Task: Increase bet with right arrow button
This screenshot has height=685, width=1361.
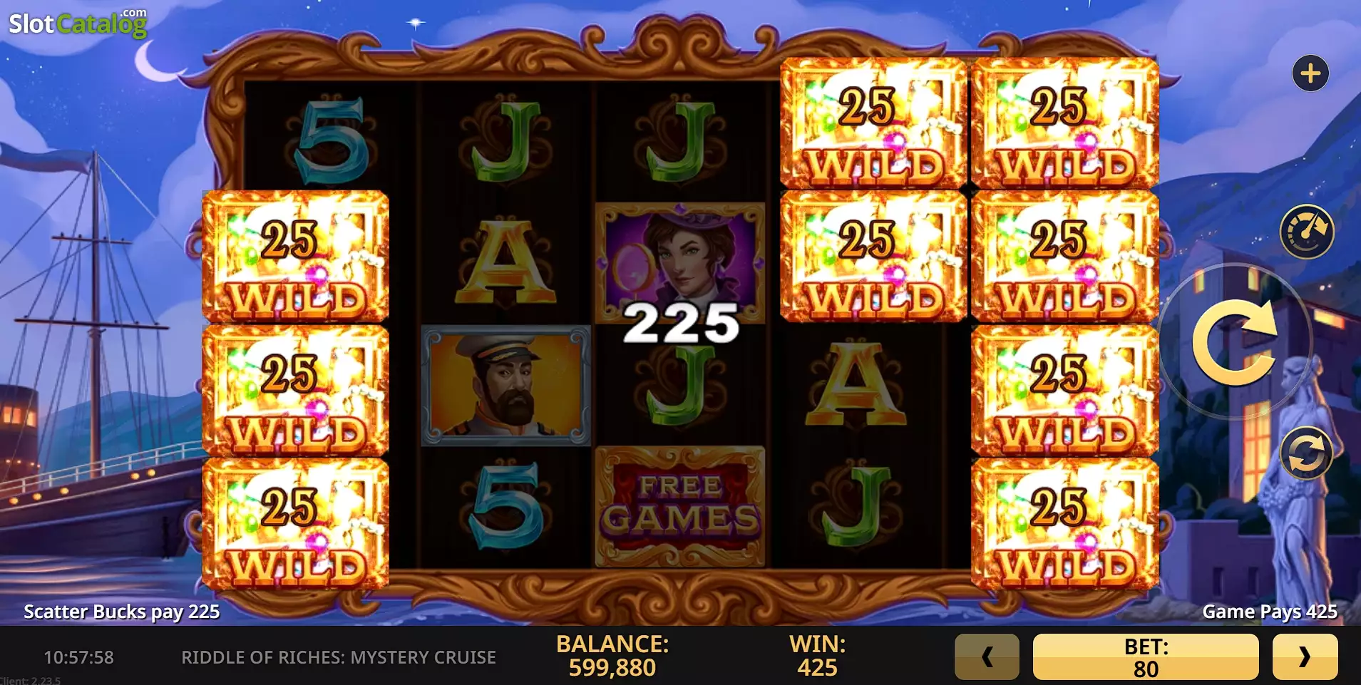Action: (1305, 656)
